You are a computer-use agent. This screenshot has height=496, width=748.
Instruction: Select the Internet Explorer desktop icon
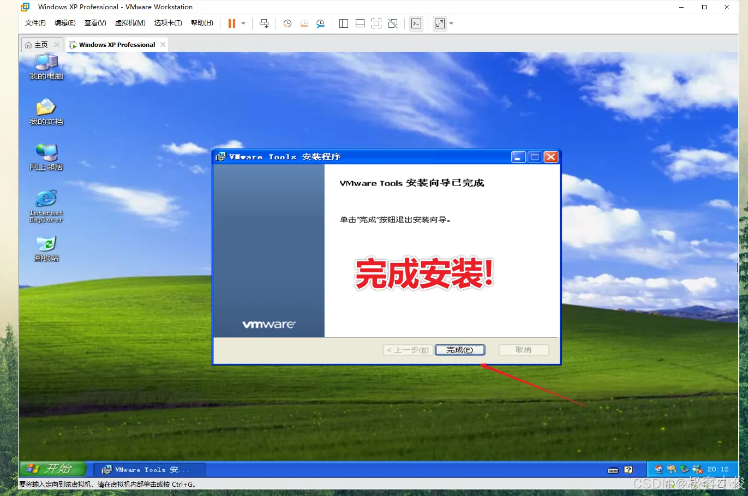[46, 206]
